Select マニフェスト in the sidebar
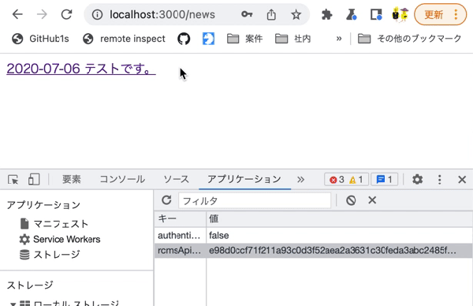 point(54,224)
